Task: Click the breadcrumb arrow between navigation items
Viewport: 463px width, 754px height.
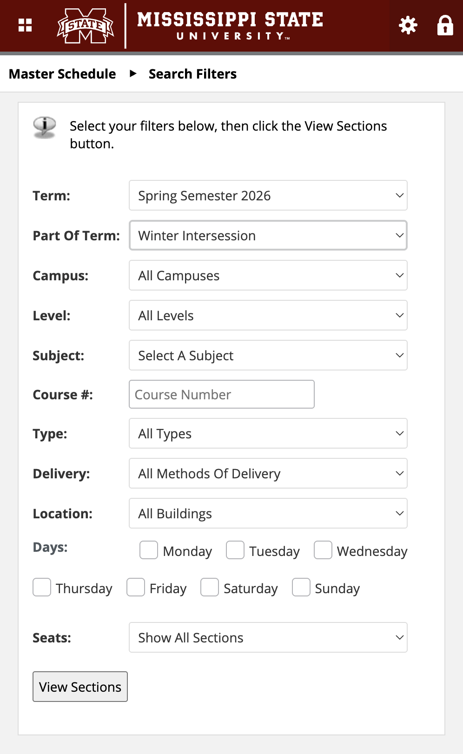Action: click(133, 73)
